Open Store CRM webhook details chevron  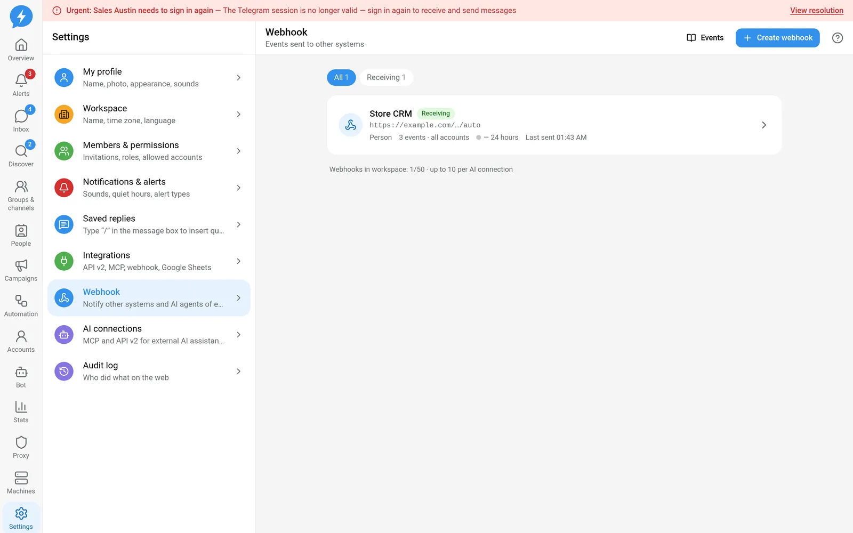tap(764, 125)
